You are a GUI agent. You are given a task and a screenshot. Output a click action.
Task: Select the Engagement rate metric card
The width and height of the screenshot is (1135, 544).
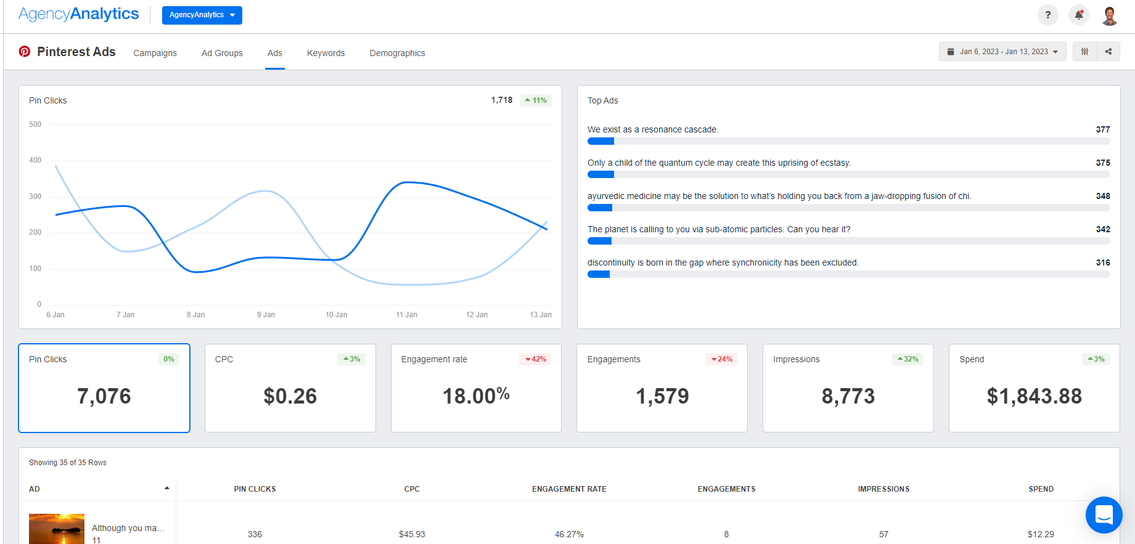476,388
